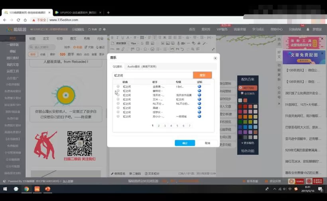Click the fullscreen expand icon in editor toolbar
327x201 pixels.
click(213, 49)
